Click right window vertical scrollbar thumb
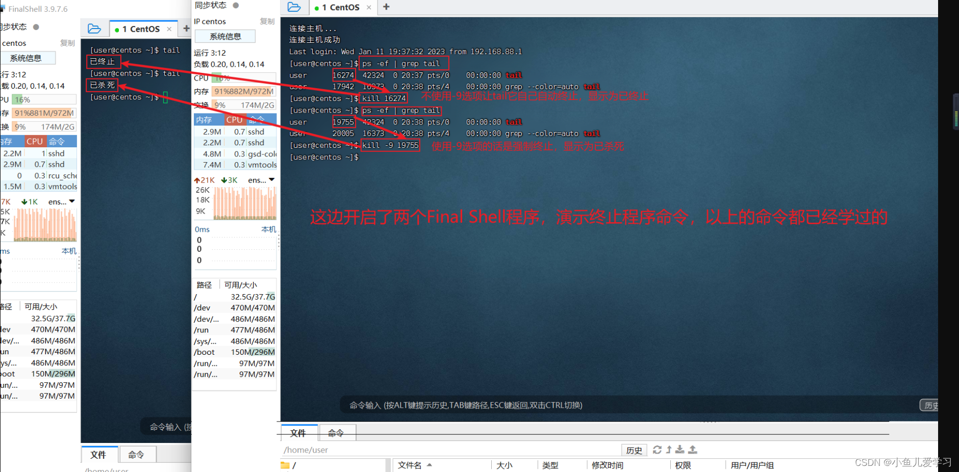This screenshot has height=472, width=959. [955, 111]
